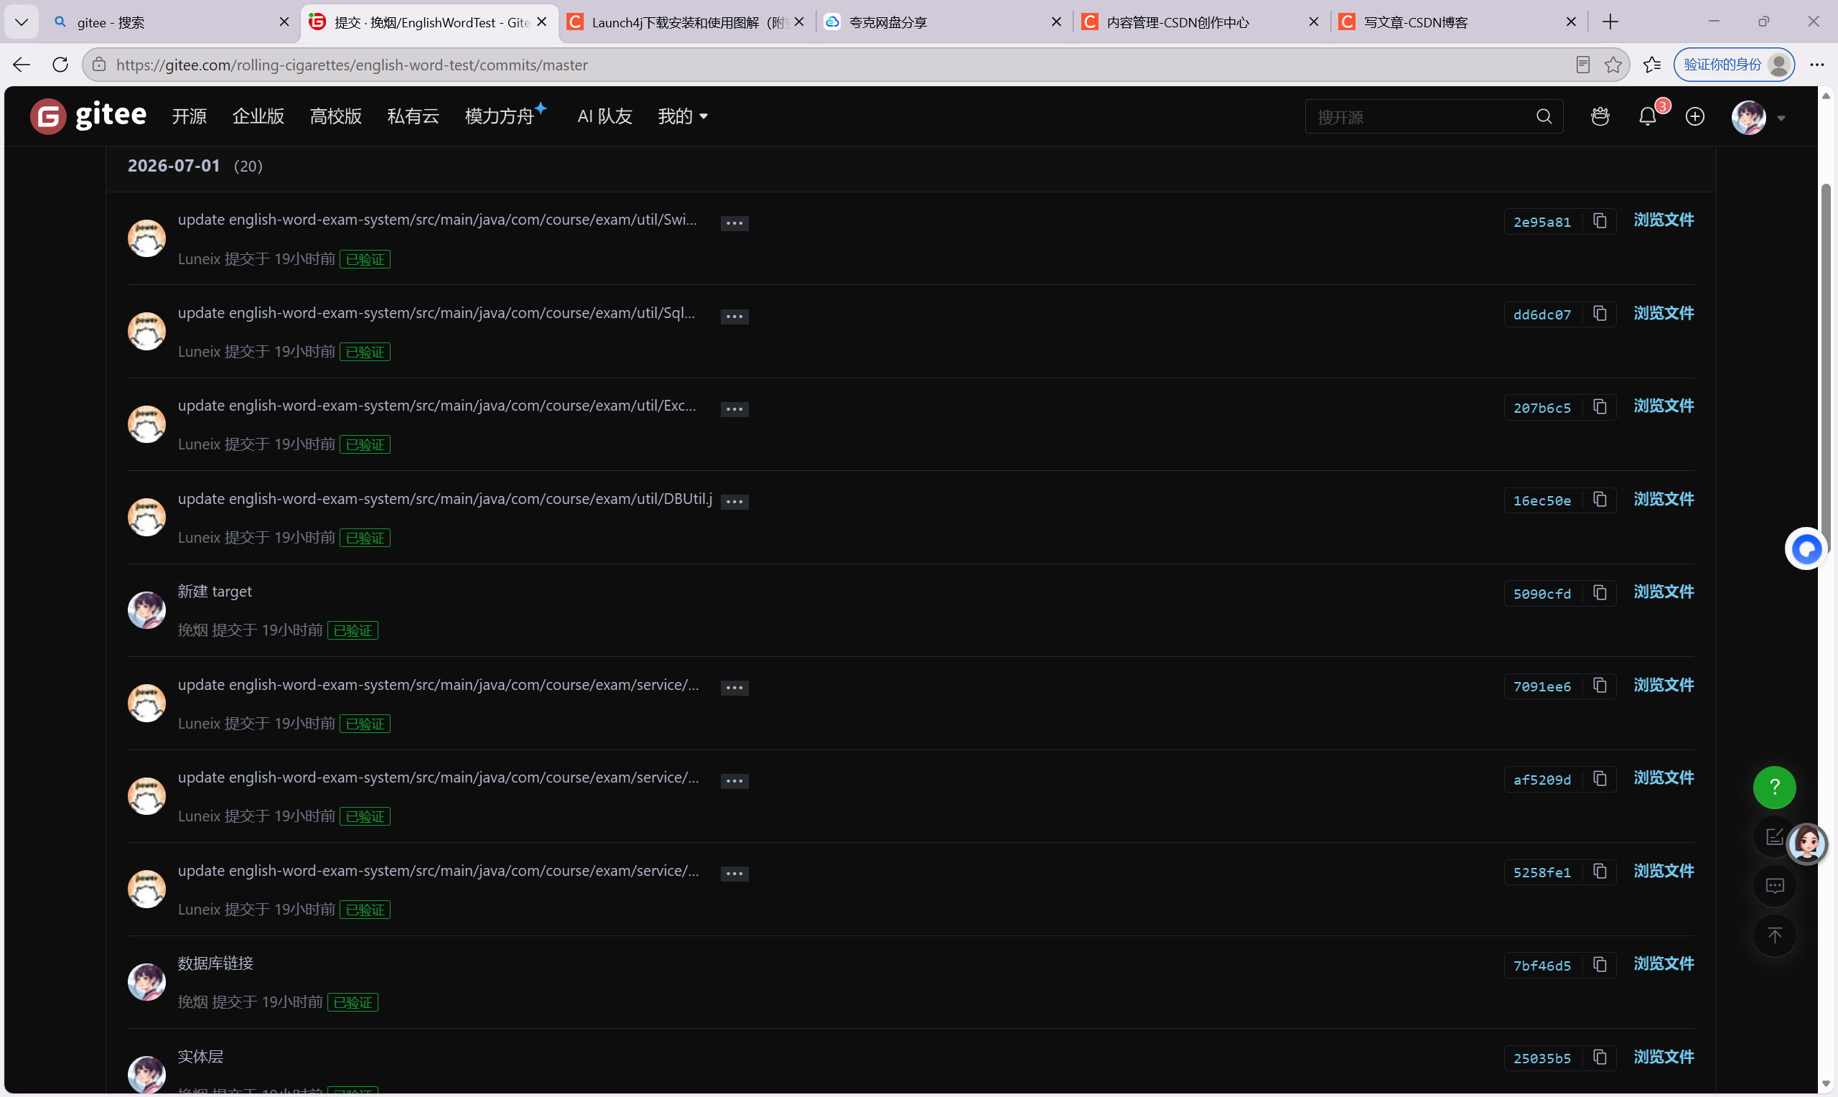Copy commit hash 25035b5
Screen dimensions: 1838x1097
(x=1600, y=1058)
